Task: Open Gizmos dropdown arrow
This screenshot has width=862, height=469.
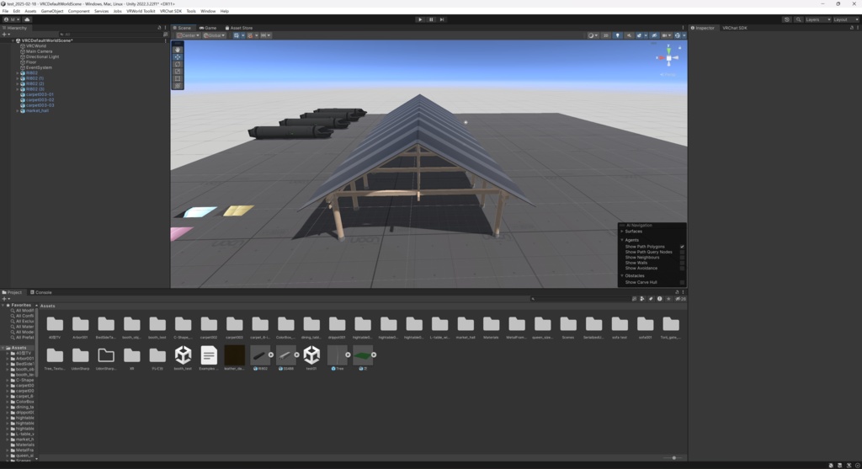Action: pyautogui.click(x=684, y=35)
